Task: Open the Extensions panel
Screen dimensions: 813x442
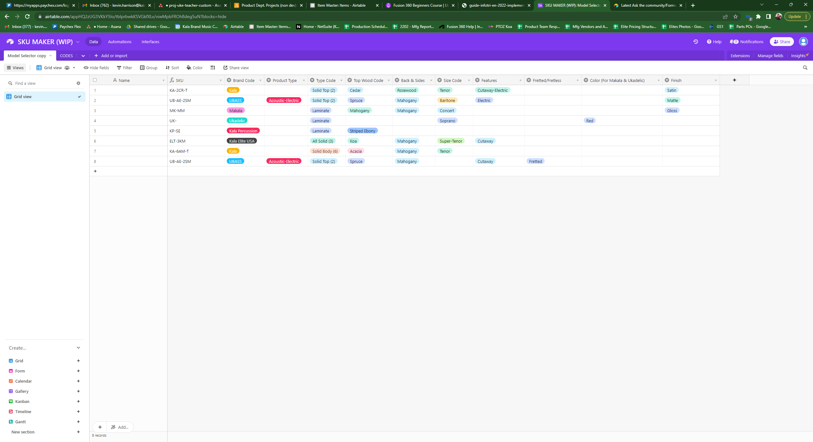Action: click(x=740, y=56)
